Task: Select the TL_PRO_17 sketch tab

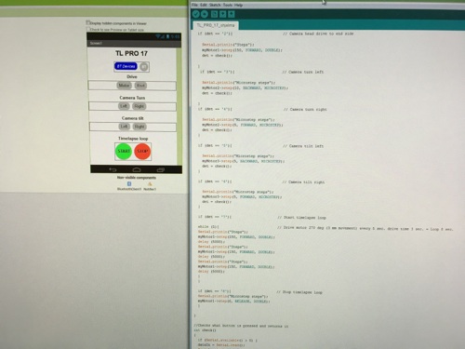Action: [x=216, y=25]
